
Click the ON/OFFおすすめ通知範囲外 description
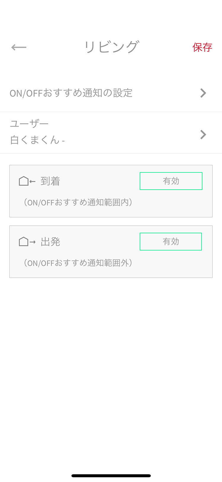78,263
